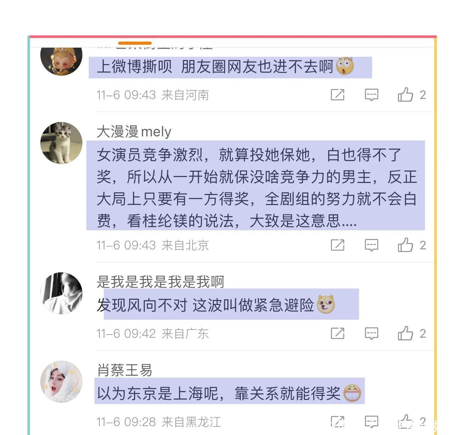Repost the comment from 广东

[x=337, y=333]
